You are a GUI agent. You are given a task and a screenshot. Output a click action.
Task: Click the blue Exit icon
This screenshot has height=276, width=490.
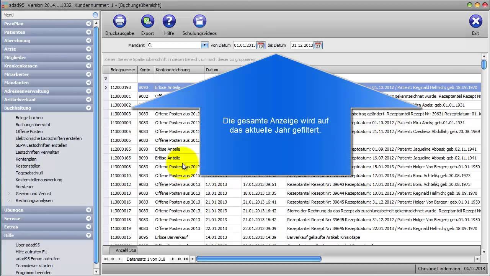[475, 21]
